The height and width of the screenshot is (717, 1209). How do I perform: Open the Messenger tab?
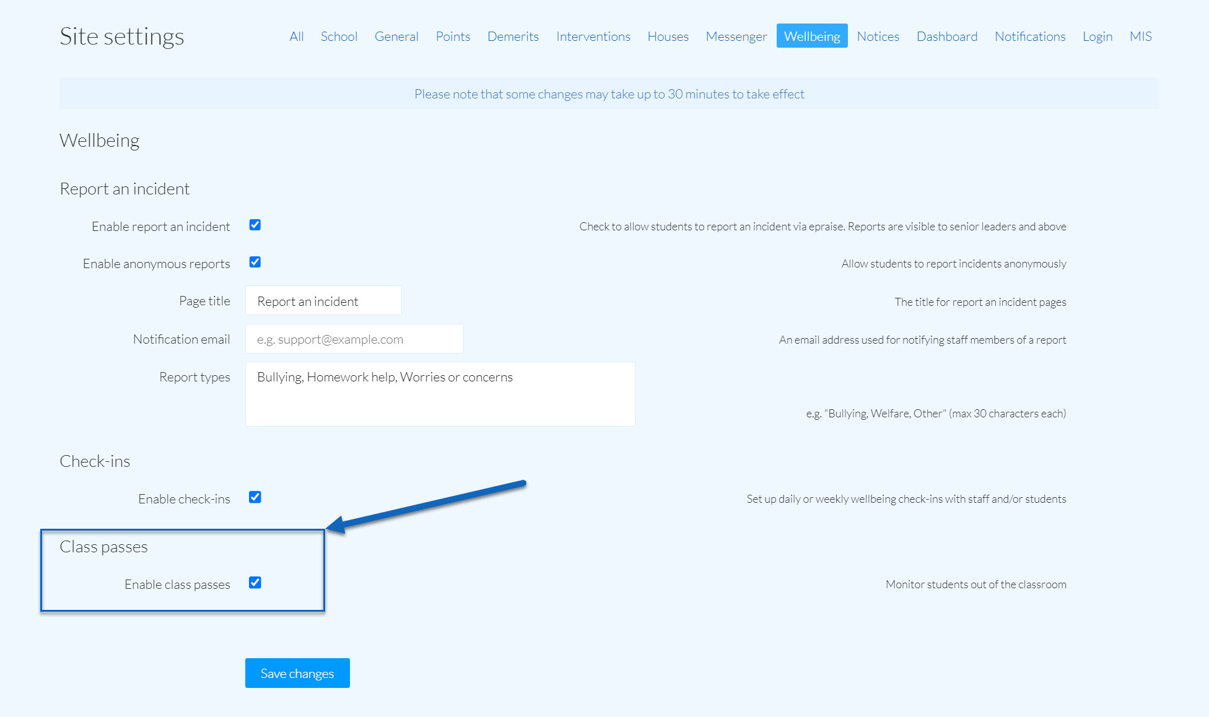tap(736, 37)
